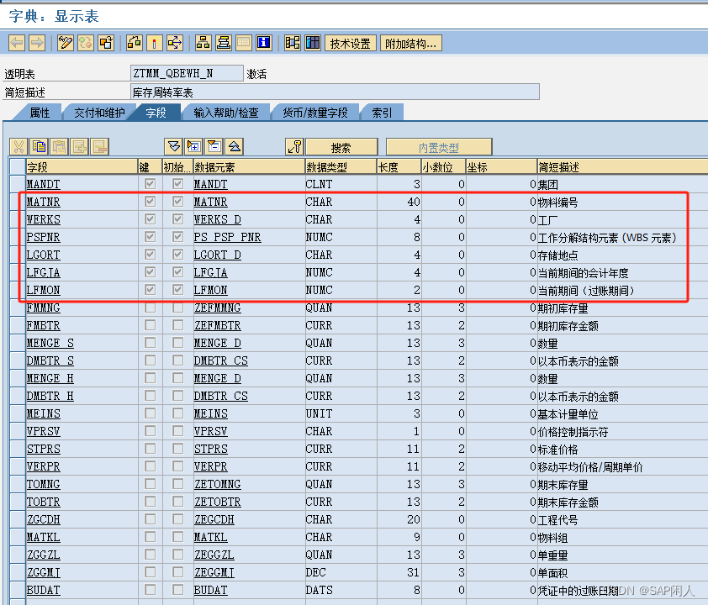
Task: Click the 内置类型 button
Action: (x=439, y=147)
